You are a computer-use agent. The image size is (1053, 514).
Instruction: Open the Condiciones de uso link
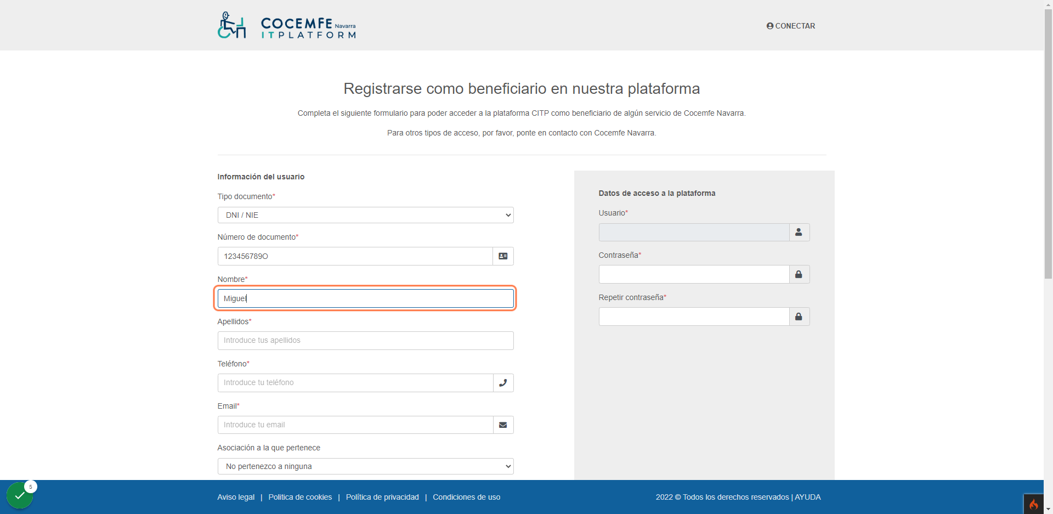click(467, 497)
